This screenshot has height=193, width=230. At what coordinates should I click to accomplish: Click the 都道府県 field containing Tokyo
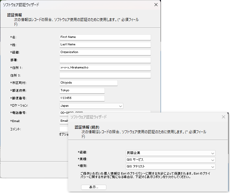click(82, 91)
